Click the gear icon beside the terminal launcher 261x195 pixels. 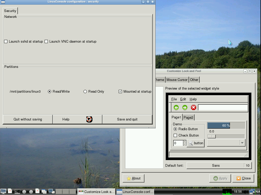point(24,192)
